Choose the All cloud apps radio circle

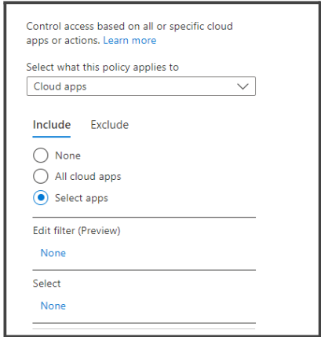tap(41, 176)
